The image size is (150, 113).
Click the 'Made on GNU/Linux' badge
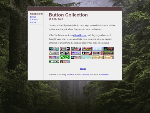tap(54, 53)
